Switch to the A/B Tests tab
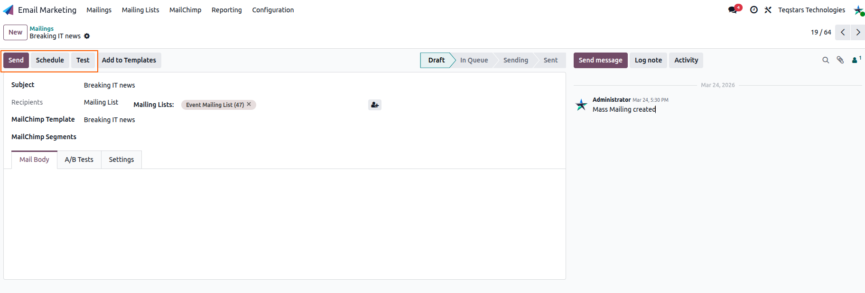 click(x=79, y=160)
